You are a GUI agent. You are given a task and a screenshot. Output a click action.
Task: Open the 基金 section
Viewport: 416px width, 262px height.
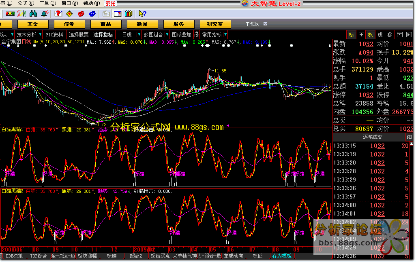[x=33, y=24]
